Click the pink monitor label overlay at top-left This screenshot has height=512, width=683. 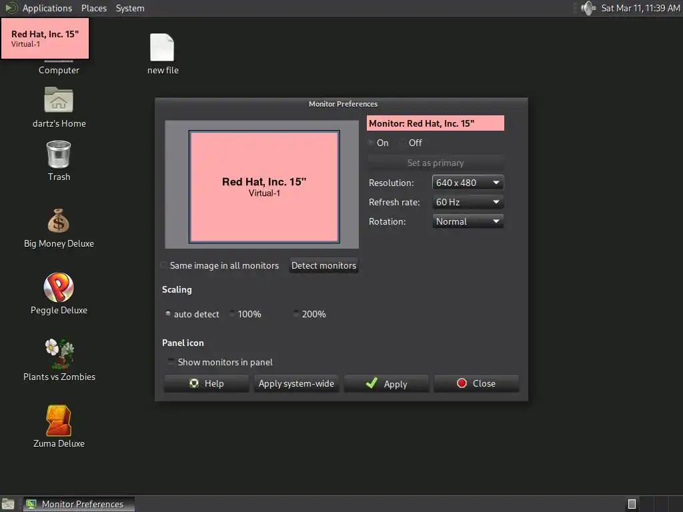(45, 38)
